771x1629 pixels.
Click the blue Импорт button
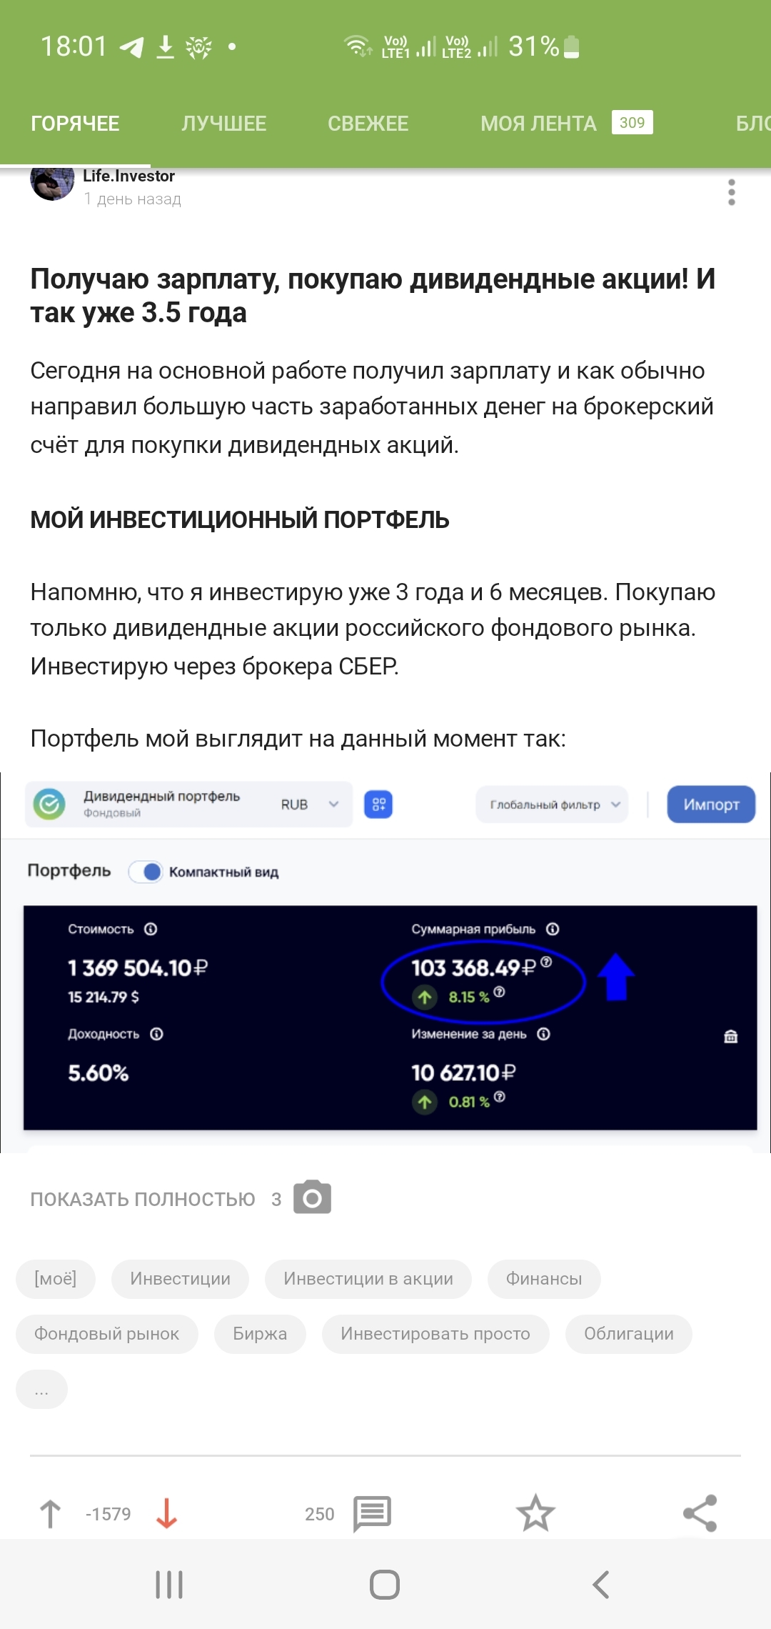(x=711, y=804)
